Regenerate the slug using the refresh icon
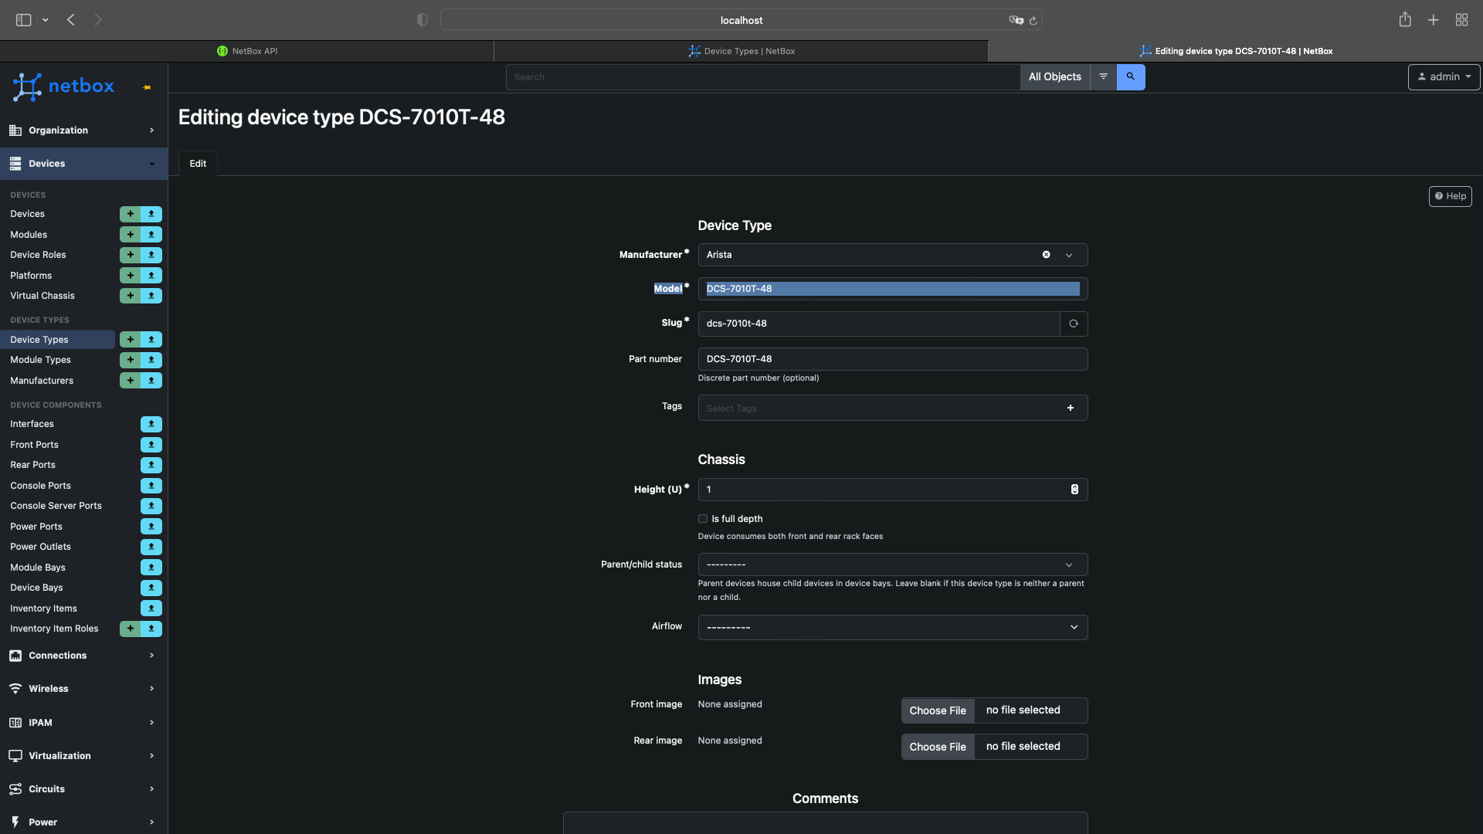This screenshot has height=834, width=1483. click(x=1073, y=324)
